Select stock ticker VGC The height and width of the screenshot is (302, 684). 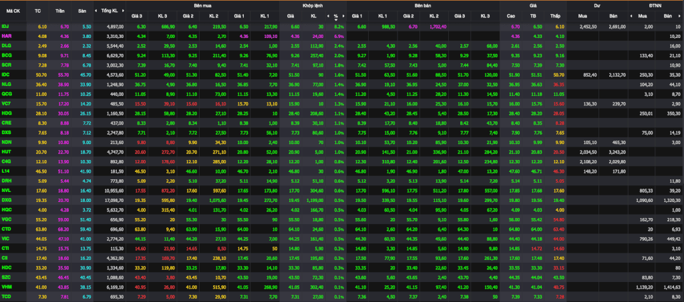click(7, 219)
